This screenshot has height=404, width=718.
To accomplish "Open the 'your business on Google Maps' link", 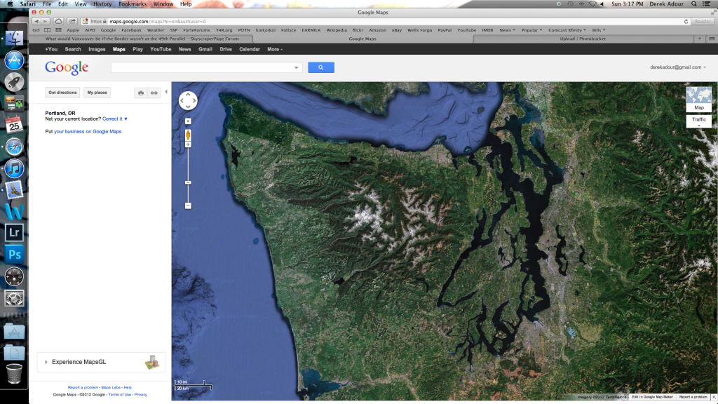I will point(88,131).
